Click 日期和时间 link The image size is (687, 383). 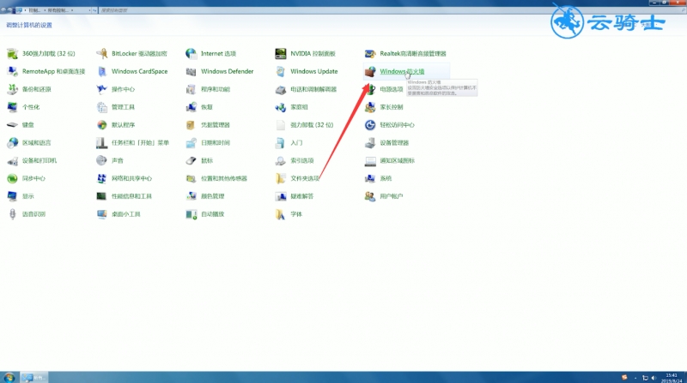[216, 143]
